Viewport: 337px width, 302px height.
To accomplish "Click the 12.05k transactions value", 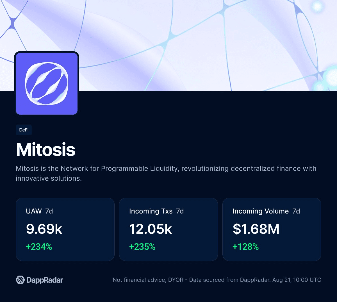I will click(x=151, y=229).
